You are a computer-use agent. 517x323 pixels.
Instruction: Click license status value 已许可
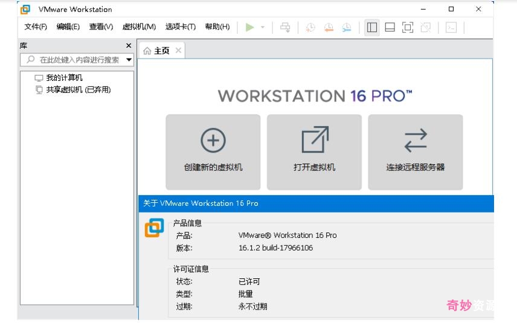(249, 281)
